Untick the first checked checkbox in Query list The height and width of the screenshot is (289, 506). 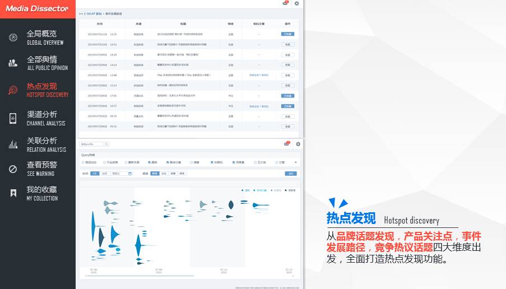(149, 162)
